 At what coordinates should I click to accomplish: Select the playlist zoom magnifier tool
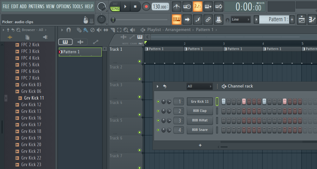tap(126, 30)
